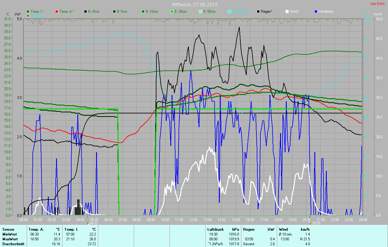The image size is (388, 247).
Task: Click the 'MaxWert' row label
Action: [10, 239]
